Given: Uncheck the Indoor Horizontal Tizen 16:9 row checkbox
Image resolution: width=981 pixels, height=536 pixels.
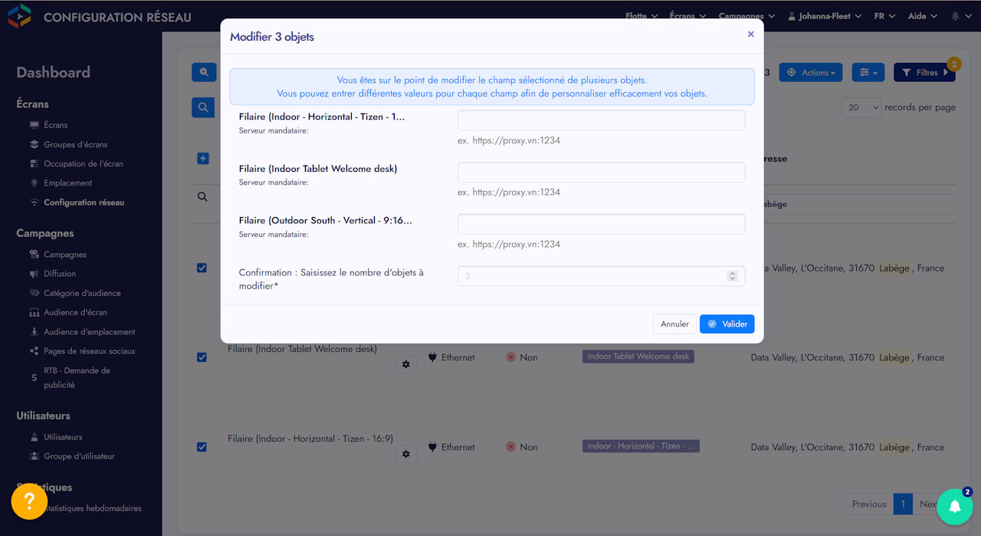Looking at the screenshot, I should coord(202,447).
